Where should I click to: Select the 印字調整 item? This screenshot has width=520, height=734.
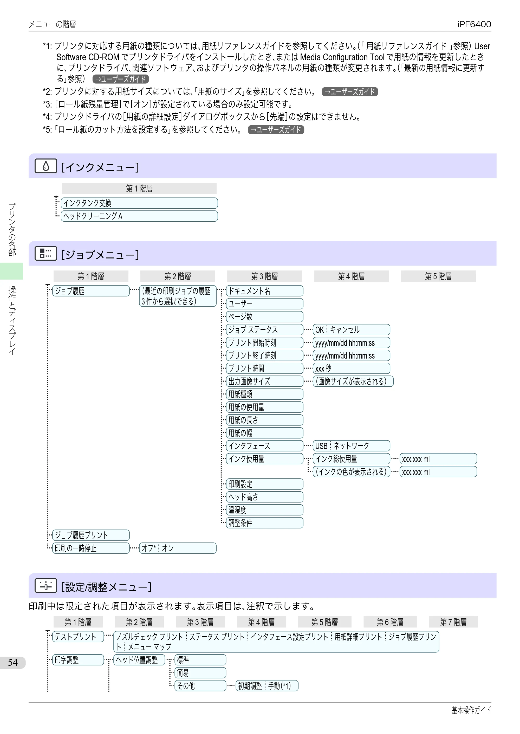click(x=78, y=660)
